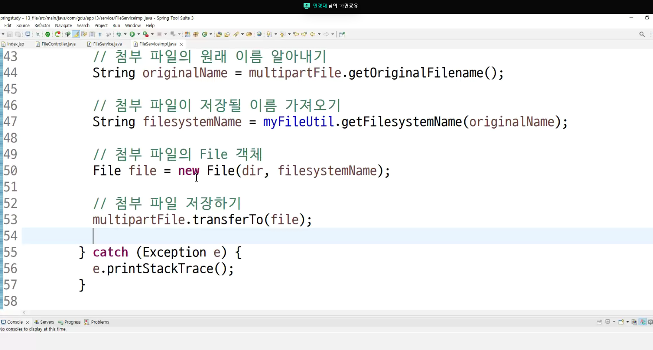Click the Back navigation arrow
The height and width of the screenshot is (350, 653).
pos(313,34)
